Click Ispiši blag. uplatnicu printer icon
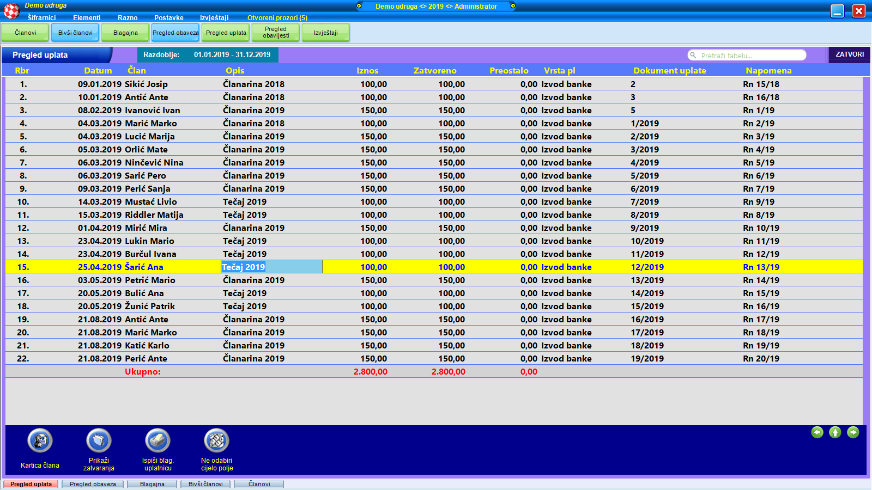Screen dimensions: 872x490 click(x=158, y=441)
